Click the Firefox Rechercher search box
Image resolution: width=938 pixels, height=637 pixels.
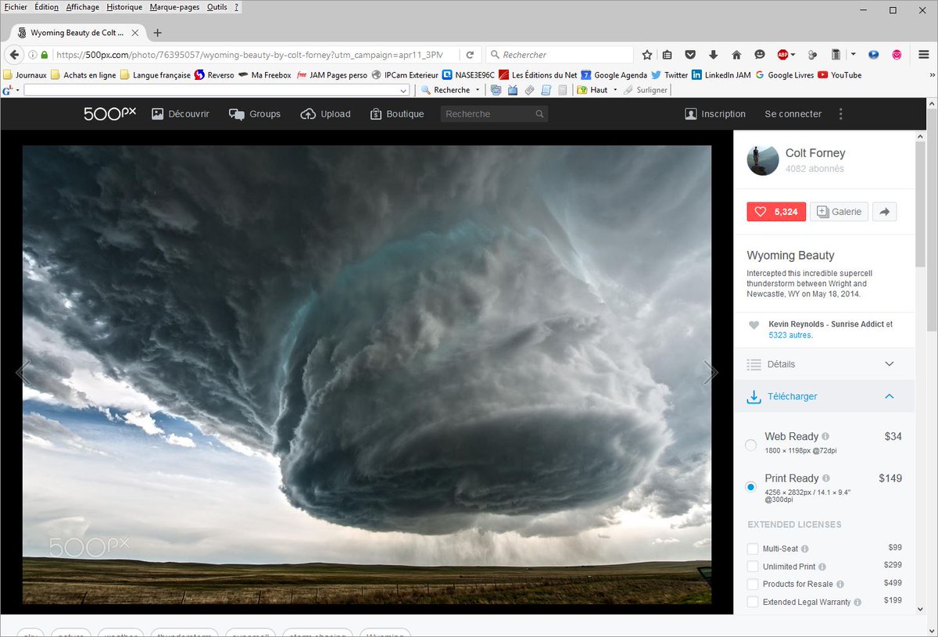click(559, 55)
